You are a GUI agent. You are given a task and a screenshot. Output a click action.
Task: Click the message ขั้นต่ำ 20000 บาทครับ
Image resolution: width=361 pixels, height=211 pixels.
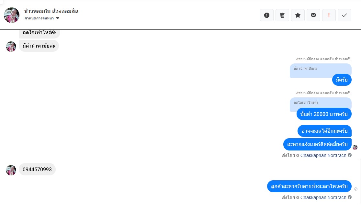tap(324, 114)
